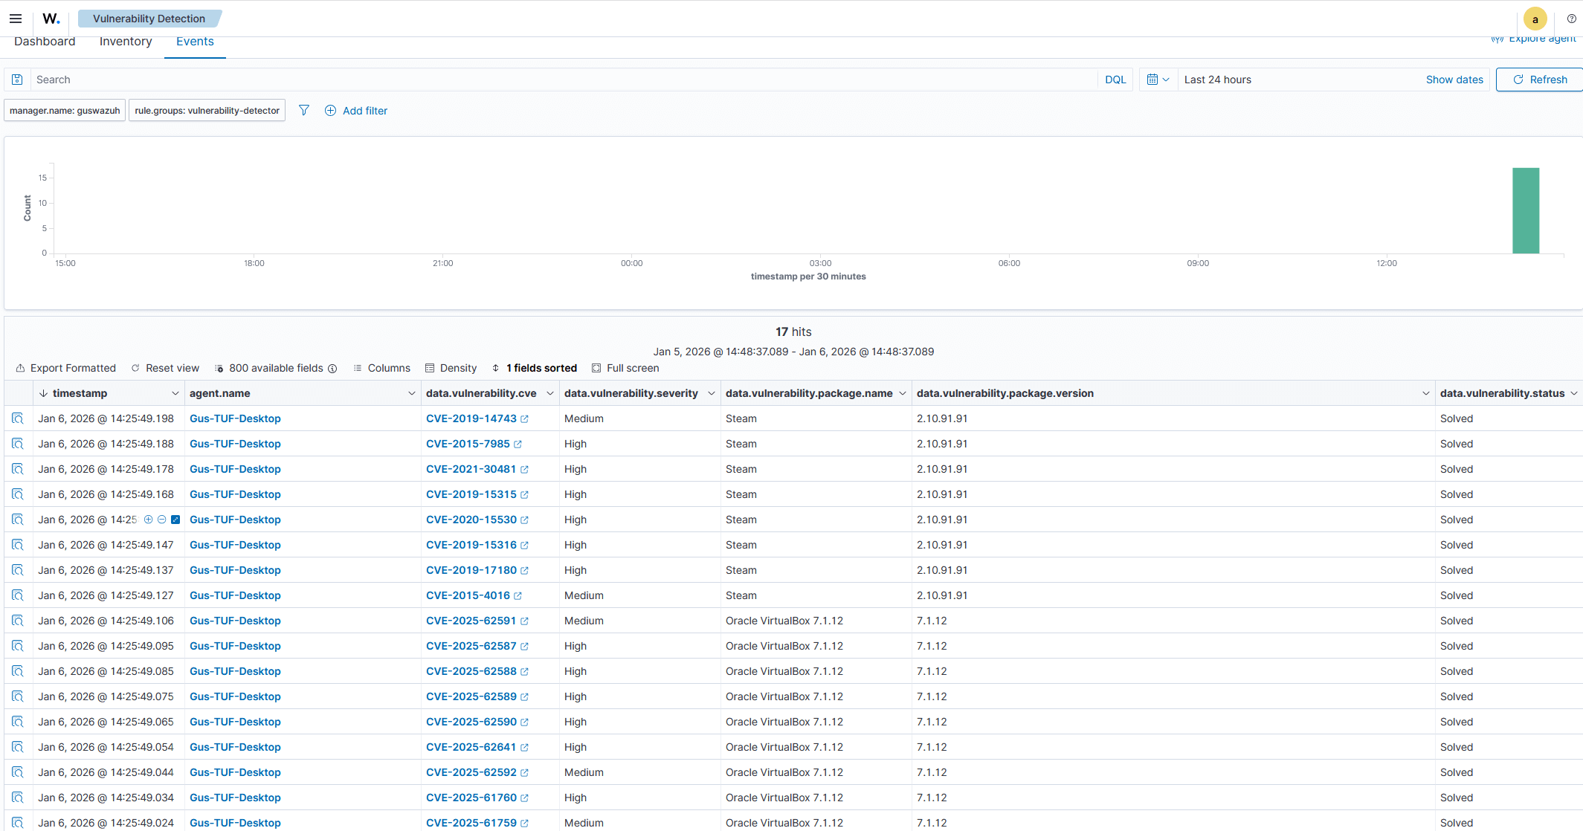1583x831 pixels.
Task: Click Export Formatted button
Action: pyautogui.click(x=65, y=368)
